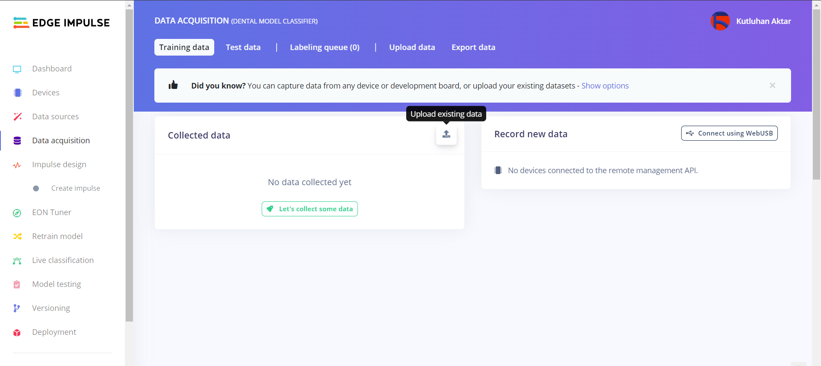
Task: Click the Versioning branch icon
Action: (x=17, y=308)
